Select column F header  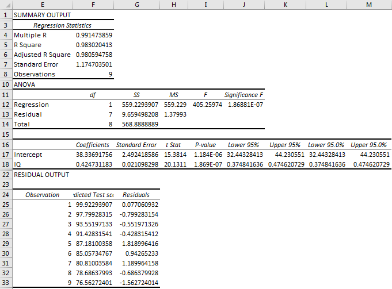[x=93, y=5]
